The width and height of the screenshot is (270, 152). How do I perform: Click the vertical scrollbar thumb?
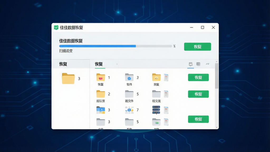(217, 76)
